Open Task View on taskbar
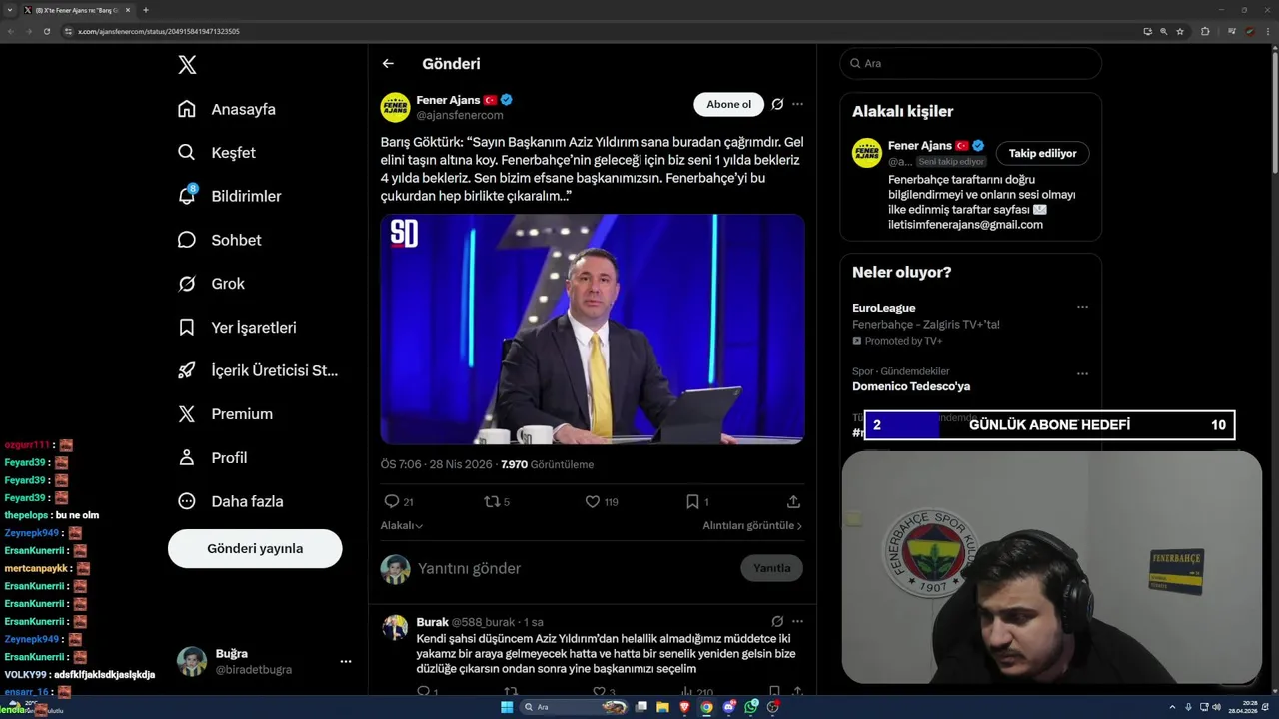This screenshot has height=719, width=1279. click(x=641, y=707)
